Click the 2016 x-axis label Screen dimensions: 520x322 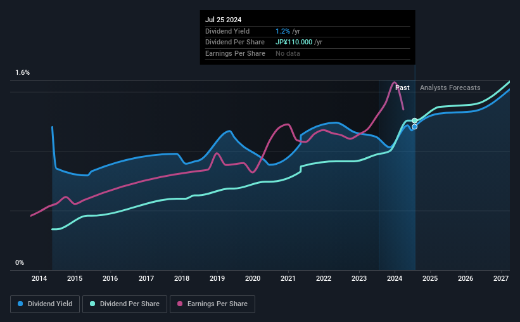point(110,278)
